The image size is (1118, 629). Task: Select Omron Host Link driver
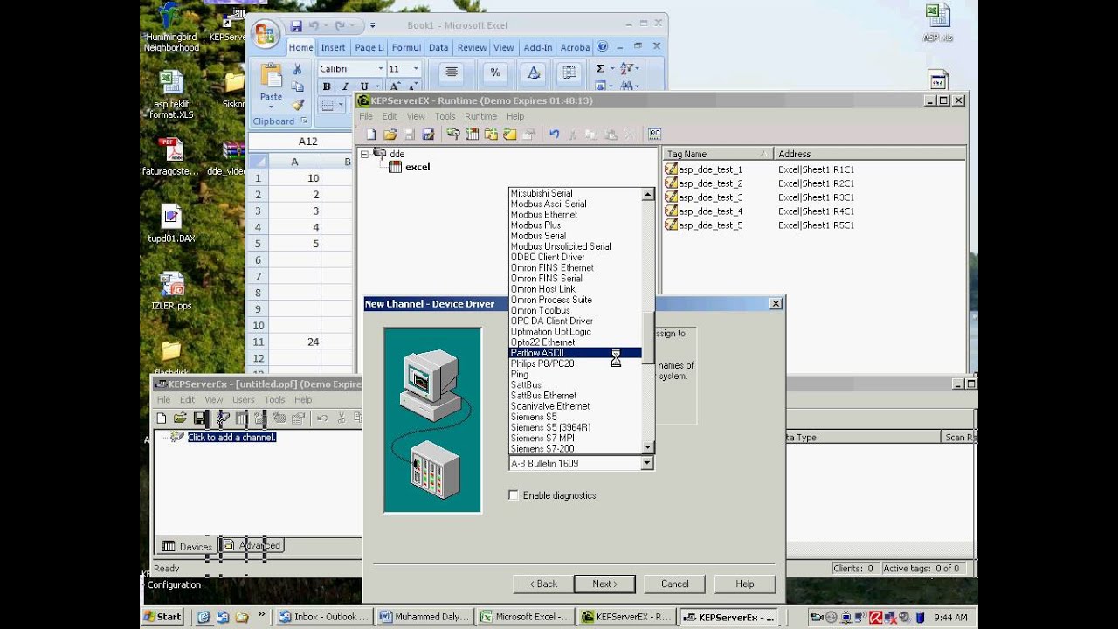tap(576, 289)
